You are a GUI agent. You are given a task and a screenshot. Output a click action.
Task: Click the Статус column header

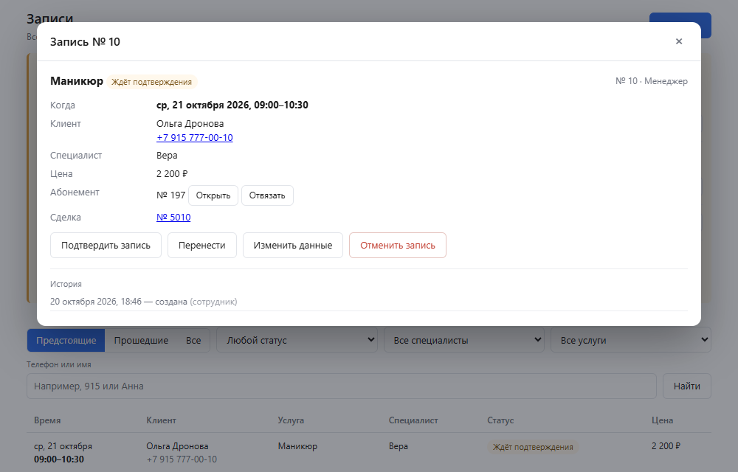pyautogui.click(x=500, y=420)
